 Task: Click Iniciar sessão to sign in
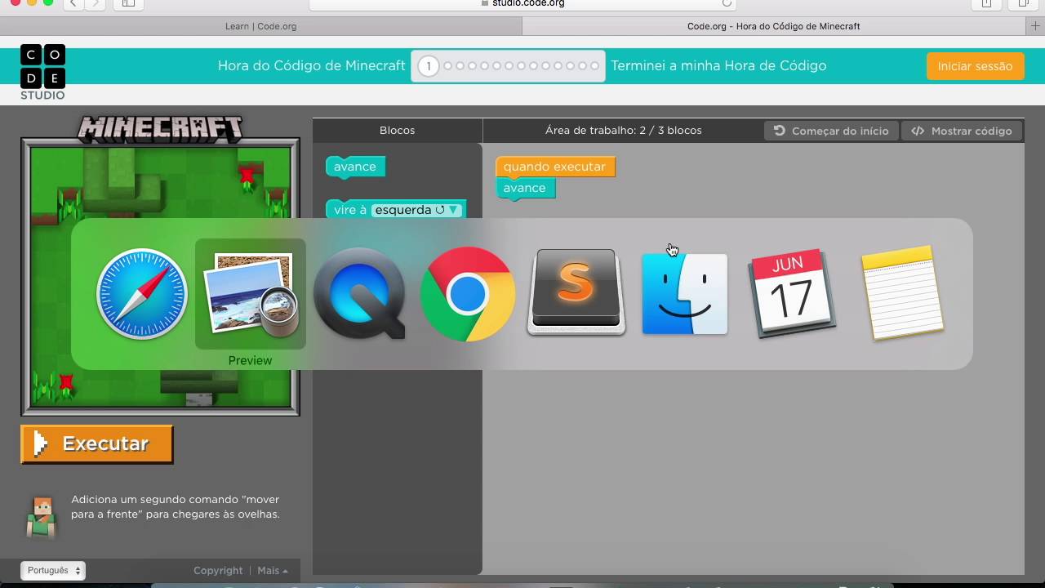coord(975,66)
